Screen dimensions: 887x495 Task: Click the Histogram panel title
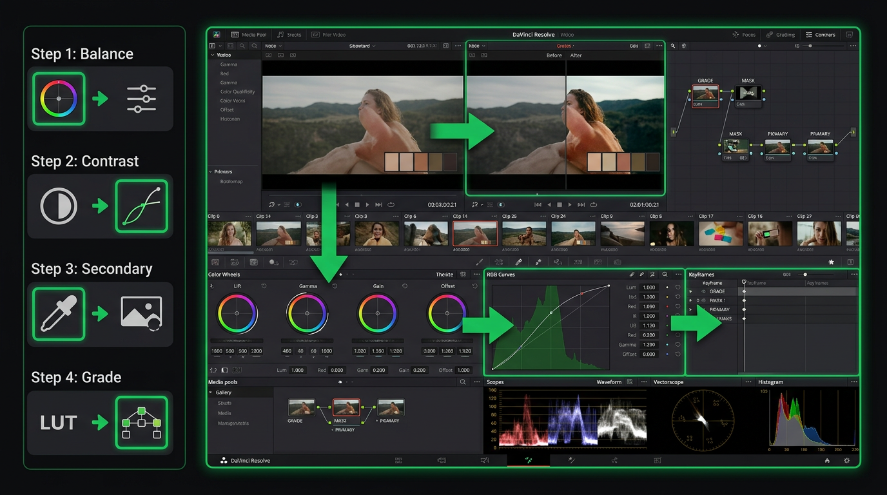click(x=771, y=382)
